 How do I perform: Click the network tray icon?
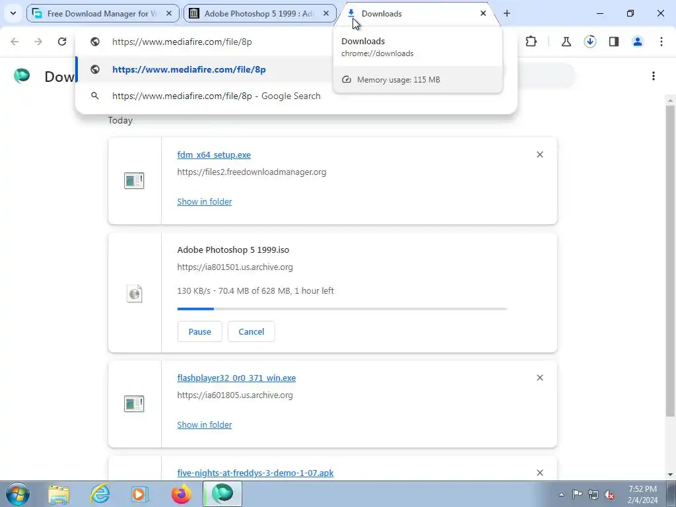[593, 494]
